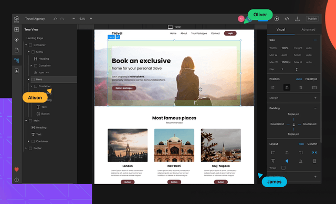The height and width of the screenshot is (204, 336).
Task: Click the link icon next to Hero tag
Action: click(118, 37)
